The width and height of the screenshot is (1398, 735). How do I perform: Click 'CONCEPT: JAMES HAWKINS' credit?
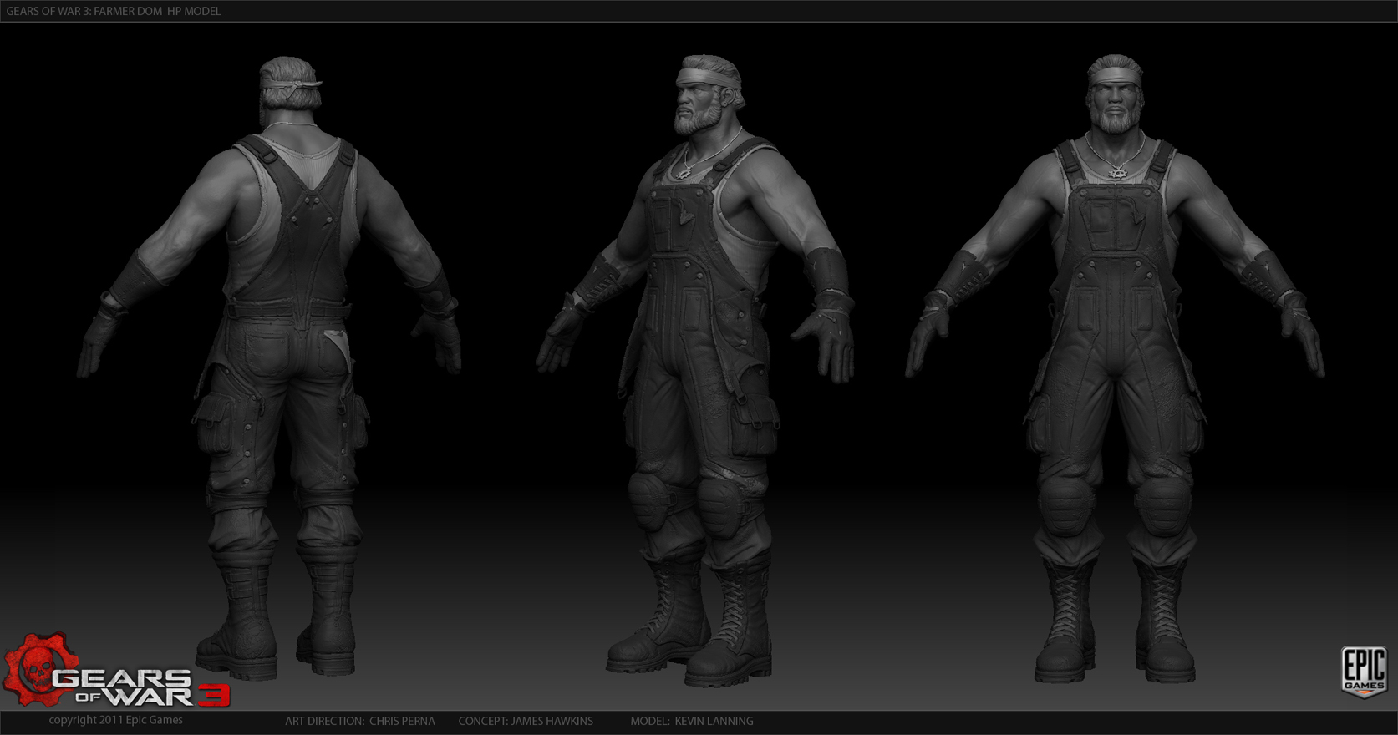(526, 721)
